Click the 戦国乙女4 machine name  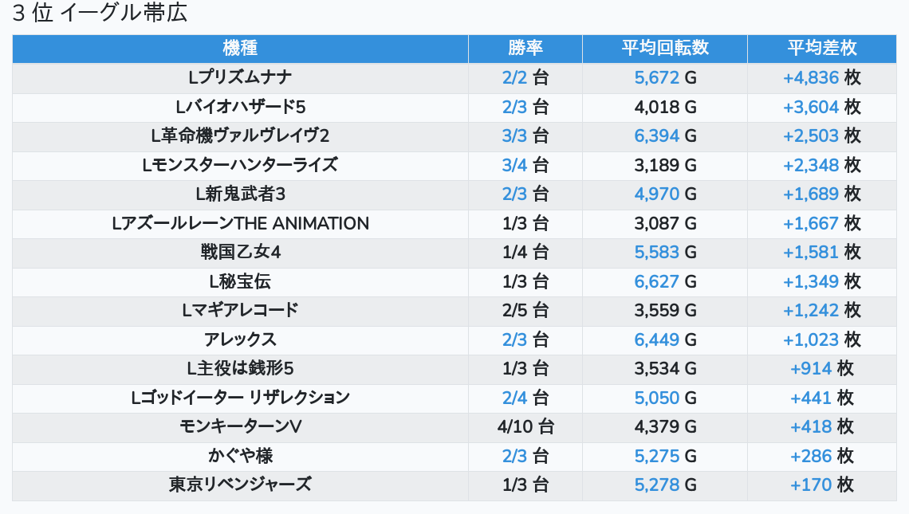pos(240,253)
